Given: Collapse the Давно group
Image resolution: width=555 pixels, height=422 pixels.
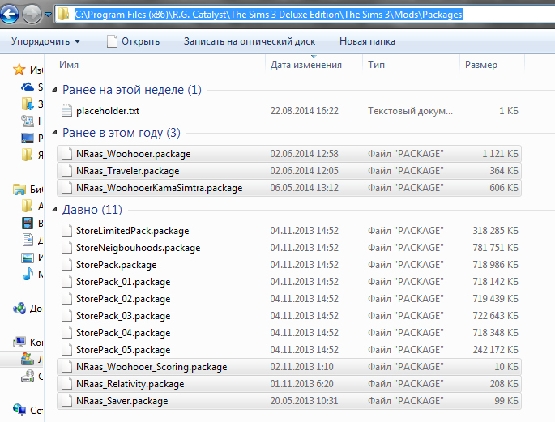Looking at the screenshot, I should (54, 210).
